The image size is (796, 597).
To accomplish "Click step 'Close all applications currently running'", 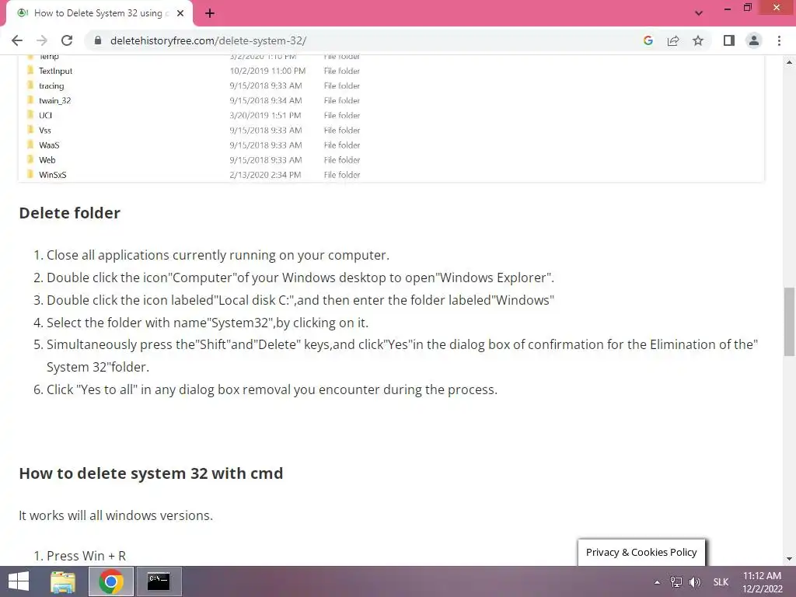I will [x=218, y=255].
